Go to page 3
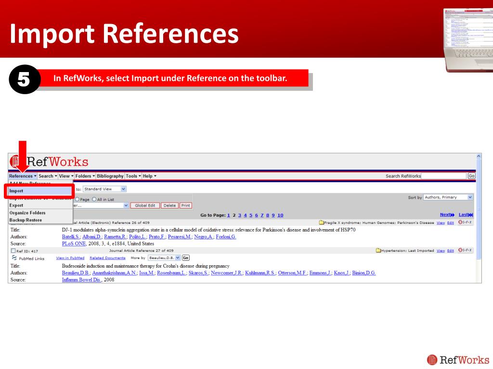The image size is (493, 369). tap(240, 215)
